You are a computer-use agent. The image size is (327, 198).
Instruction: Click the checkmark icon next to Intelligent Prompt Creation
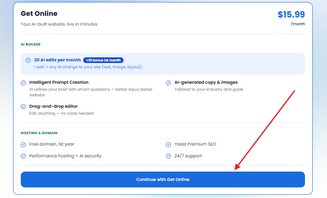23,83
